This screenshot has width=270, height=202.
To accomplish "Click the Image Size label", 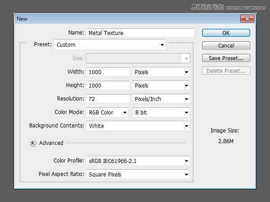I will click(225, 131).
